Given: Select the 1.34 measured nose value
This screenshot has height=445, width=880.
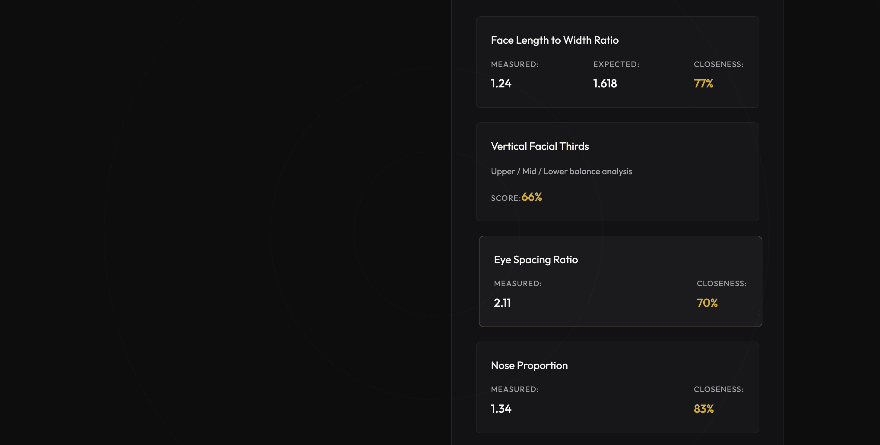Looking at the screenshot, I should [x=501, y=409].
